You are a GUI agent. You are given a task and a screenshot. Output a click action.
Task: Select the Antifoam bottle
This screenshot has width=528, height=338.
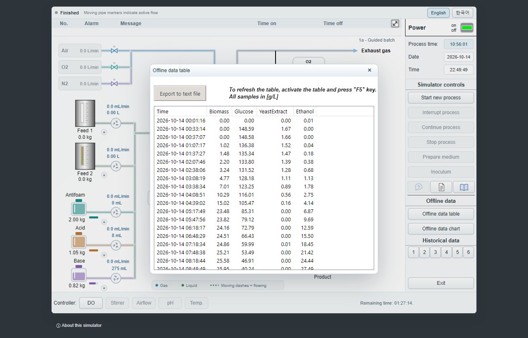[78, 208]
